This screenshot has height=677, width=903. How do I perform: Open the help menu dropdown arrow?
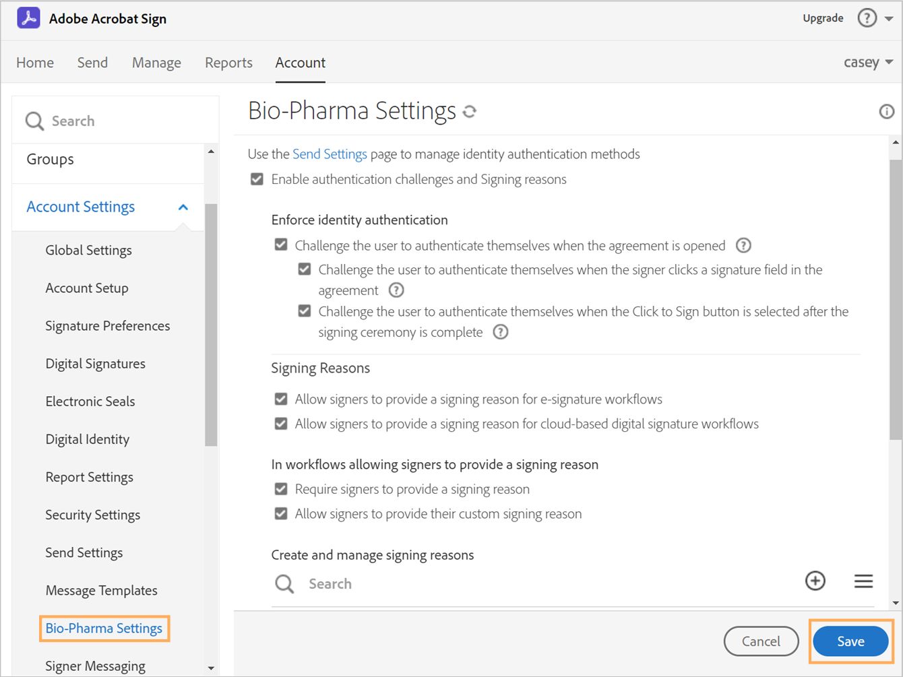point(889,19)
